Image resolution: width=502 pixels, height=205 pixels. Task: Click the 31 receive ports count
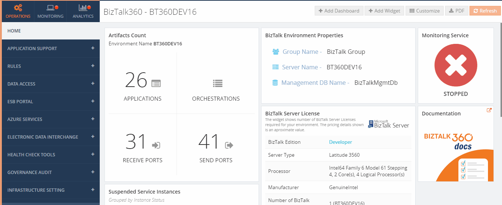click(136, 142)
